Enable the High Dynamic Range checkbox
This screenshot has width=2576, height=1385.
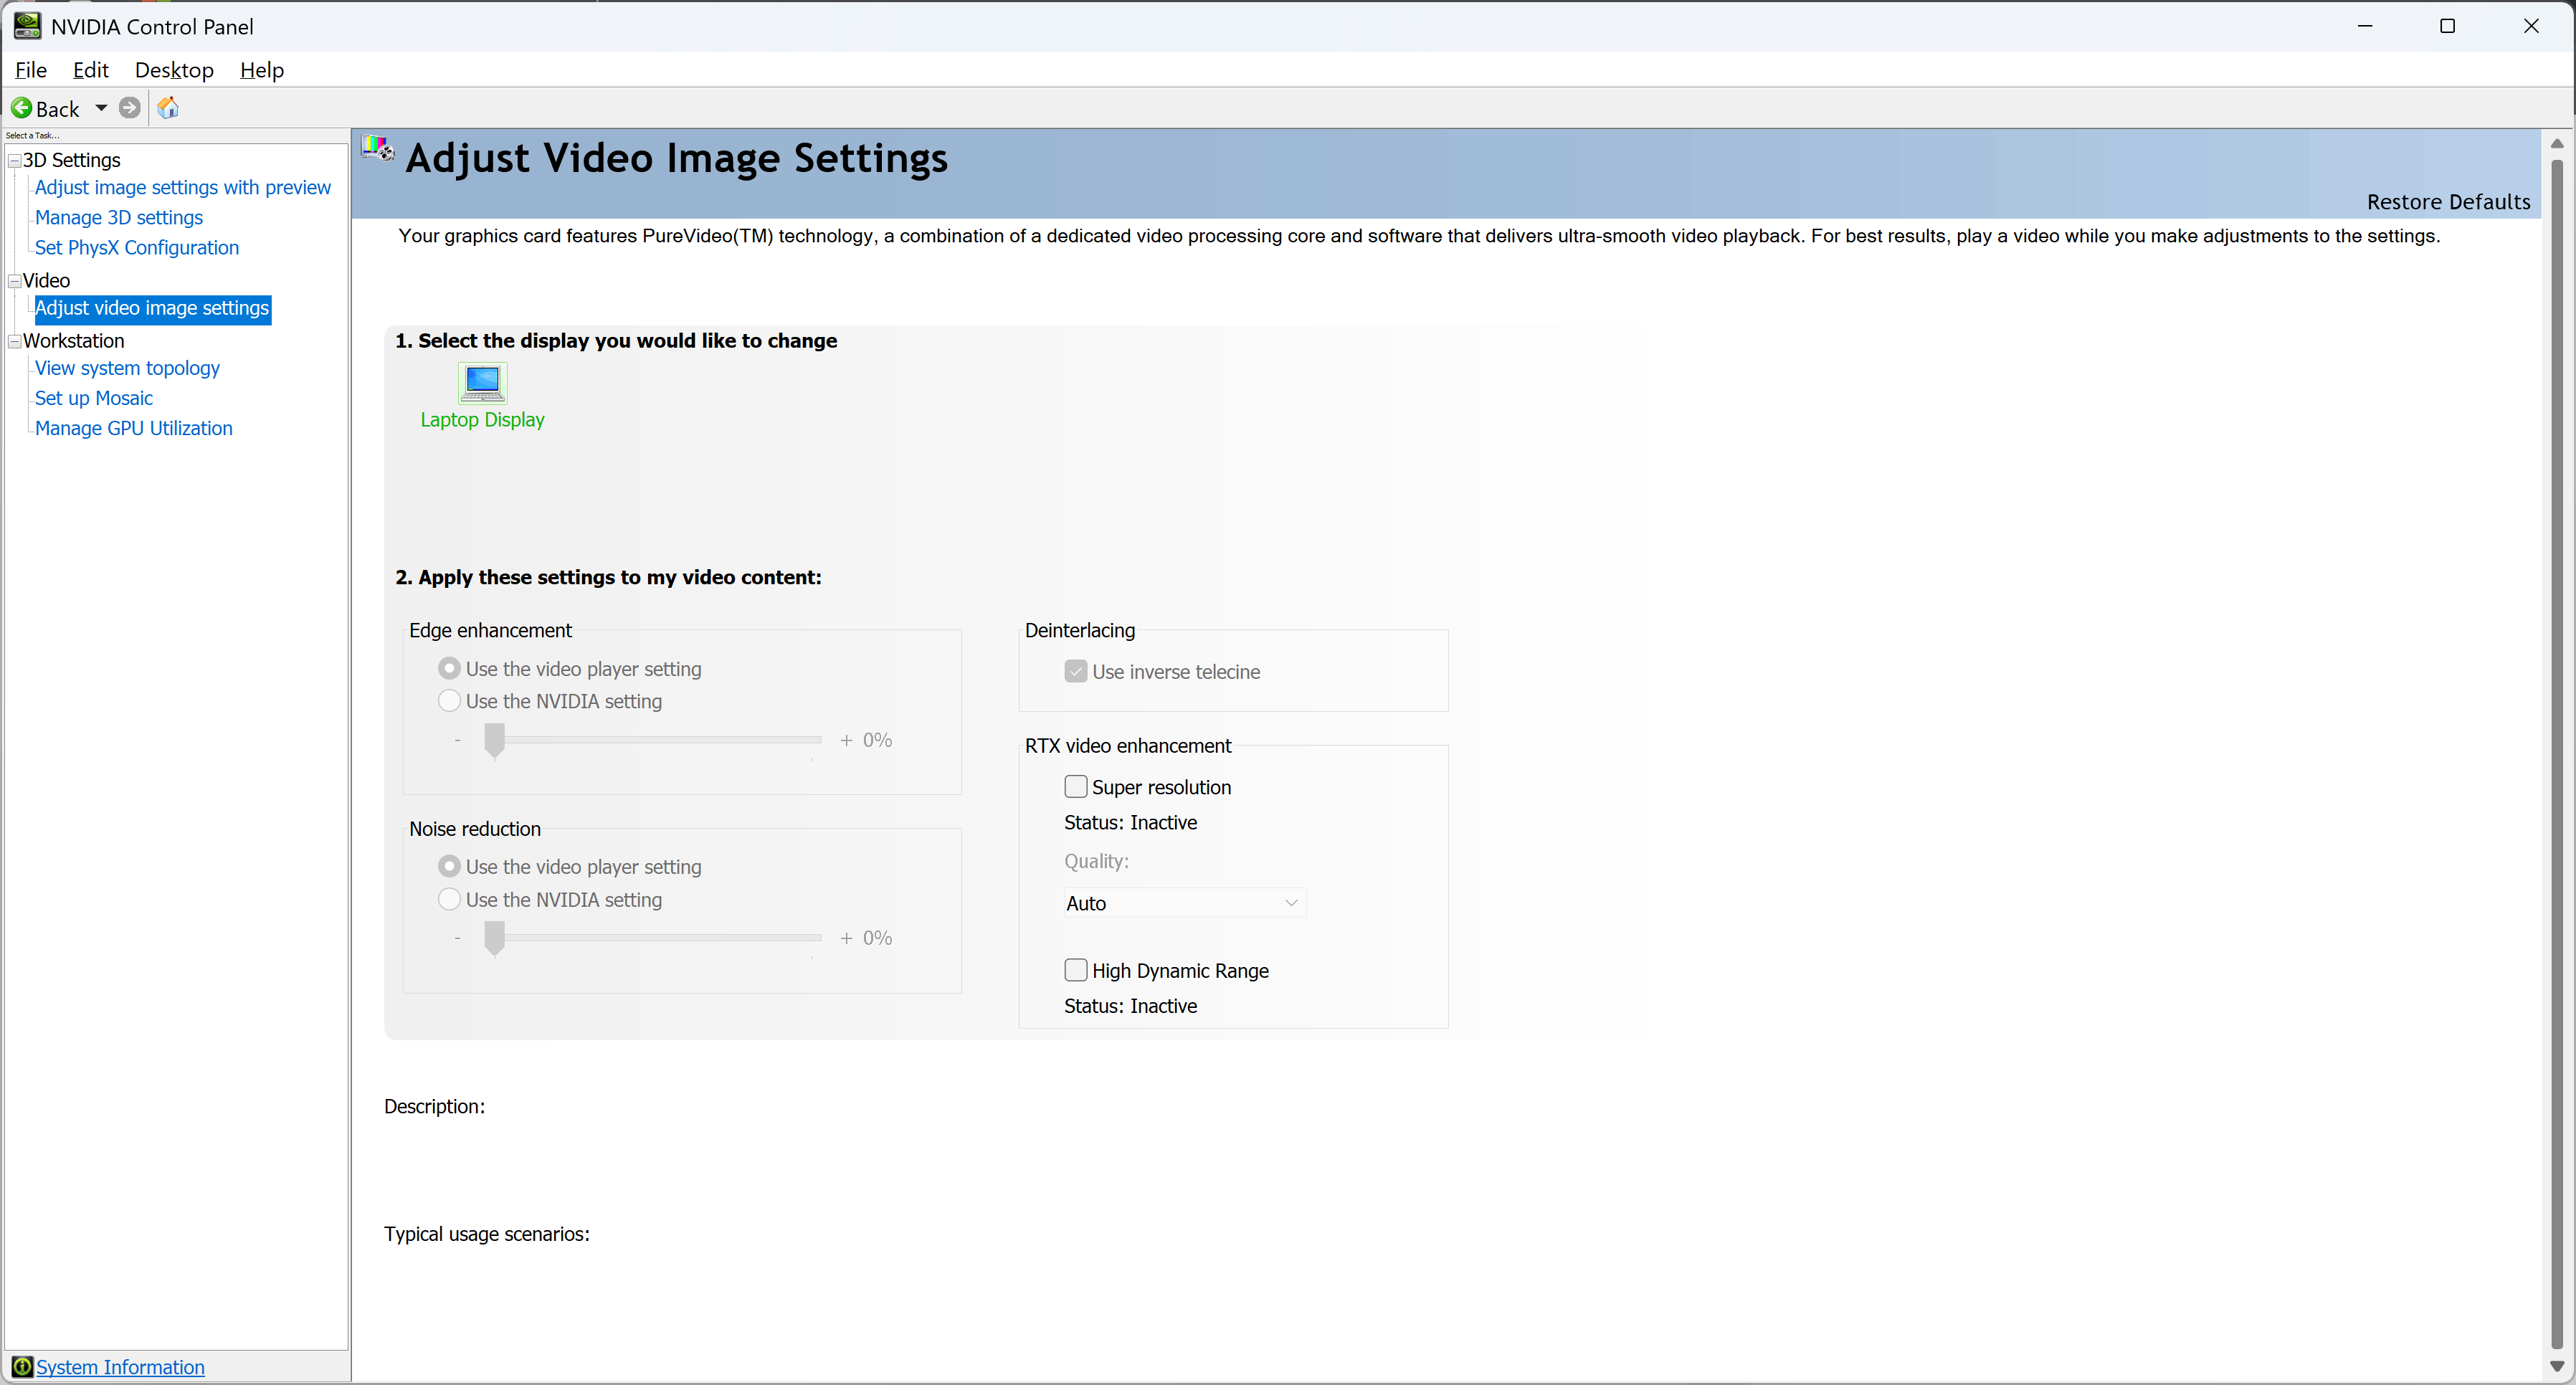[x=1076, y=970]
